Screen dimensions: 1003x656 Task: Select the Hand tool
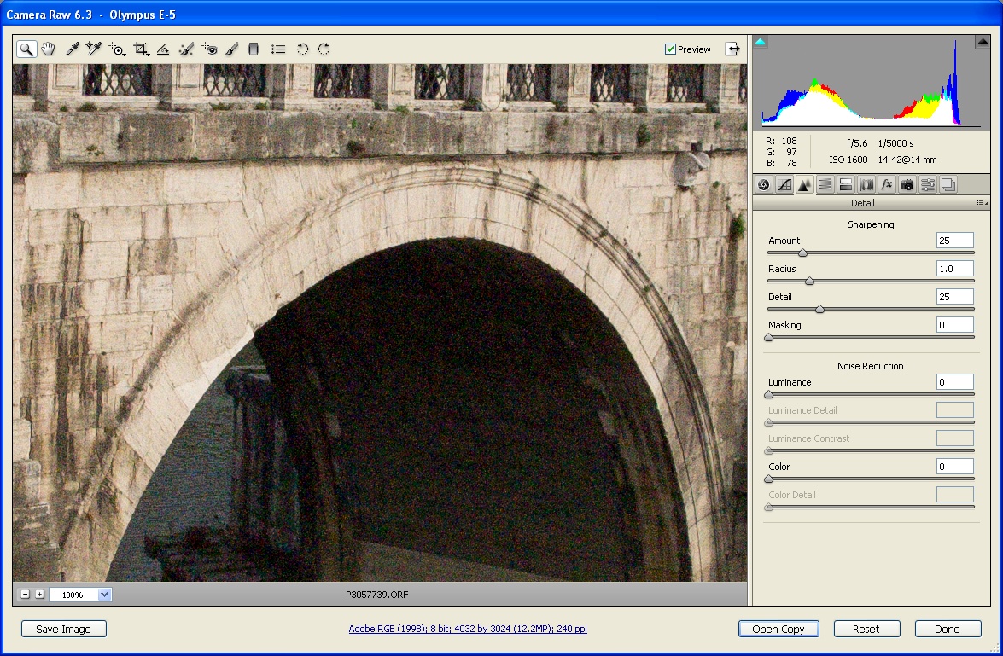tap(49, 49)
